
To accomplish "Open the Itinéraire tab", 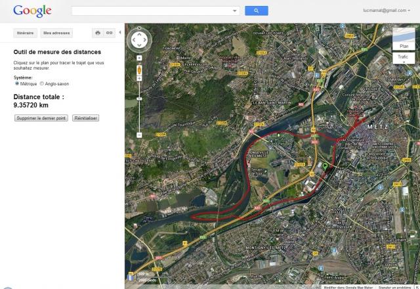I will [25, 33].
